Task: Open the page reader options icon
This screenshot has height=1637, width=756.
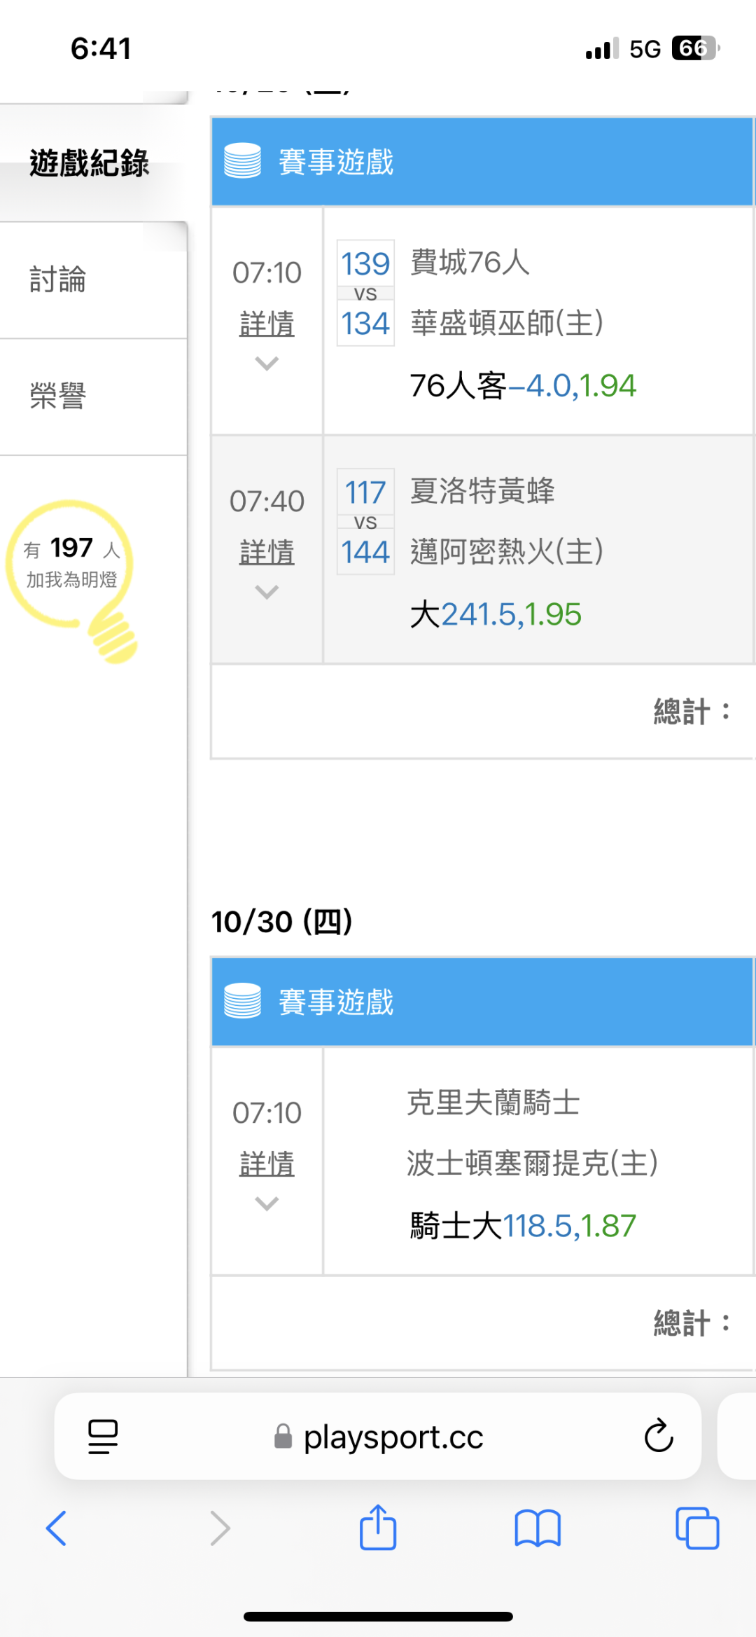Action: 103,1437
